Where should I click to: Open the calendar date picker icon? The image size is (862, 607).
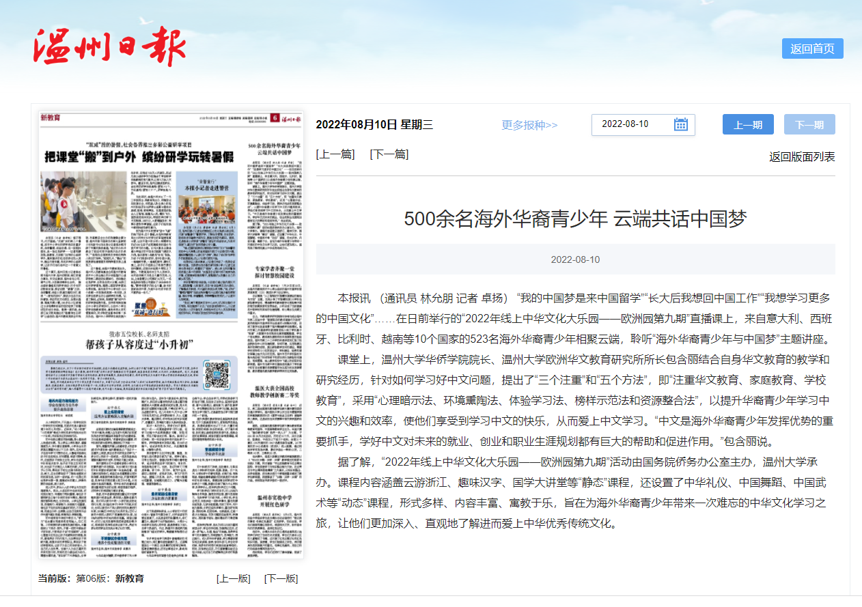click(x=680, y=124)
